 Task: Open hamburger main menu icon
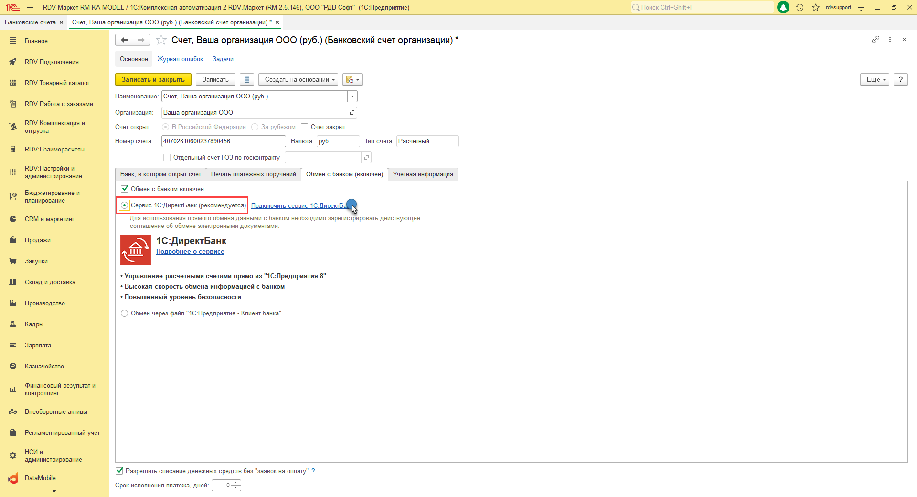tap(30, 7)
